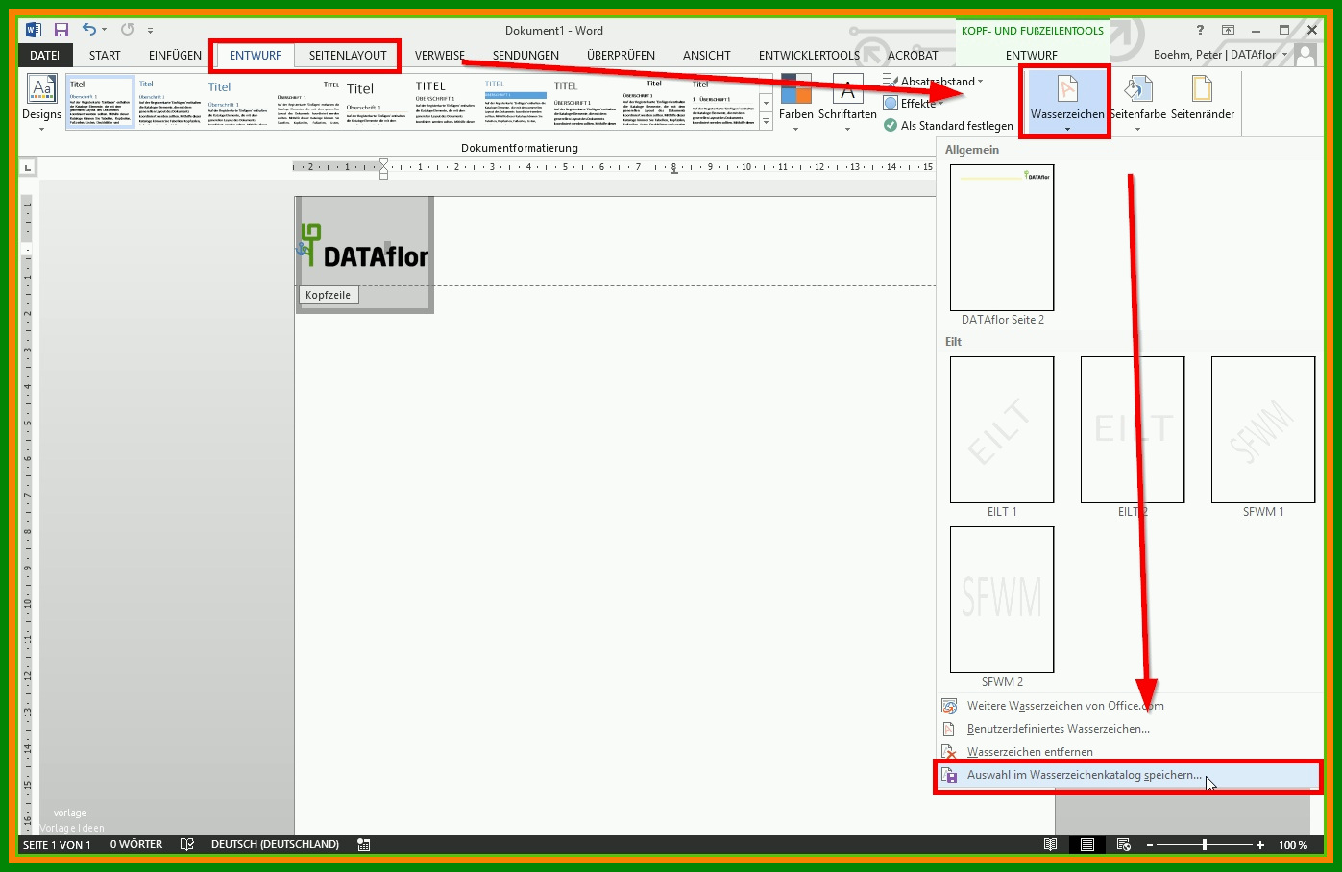The image size is (1342, 872).
Task: Expand the document formatting gallery more arrow
Action: pyautogui.click(x=766, y=122)
